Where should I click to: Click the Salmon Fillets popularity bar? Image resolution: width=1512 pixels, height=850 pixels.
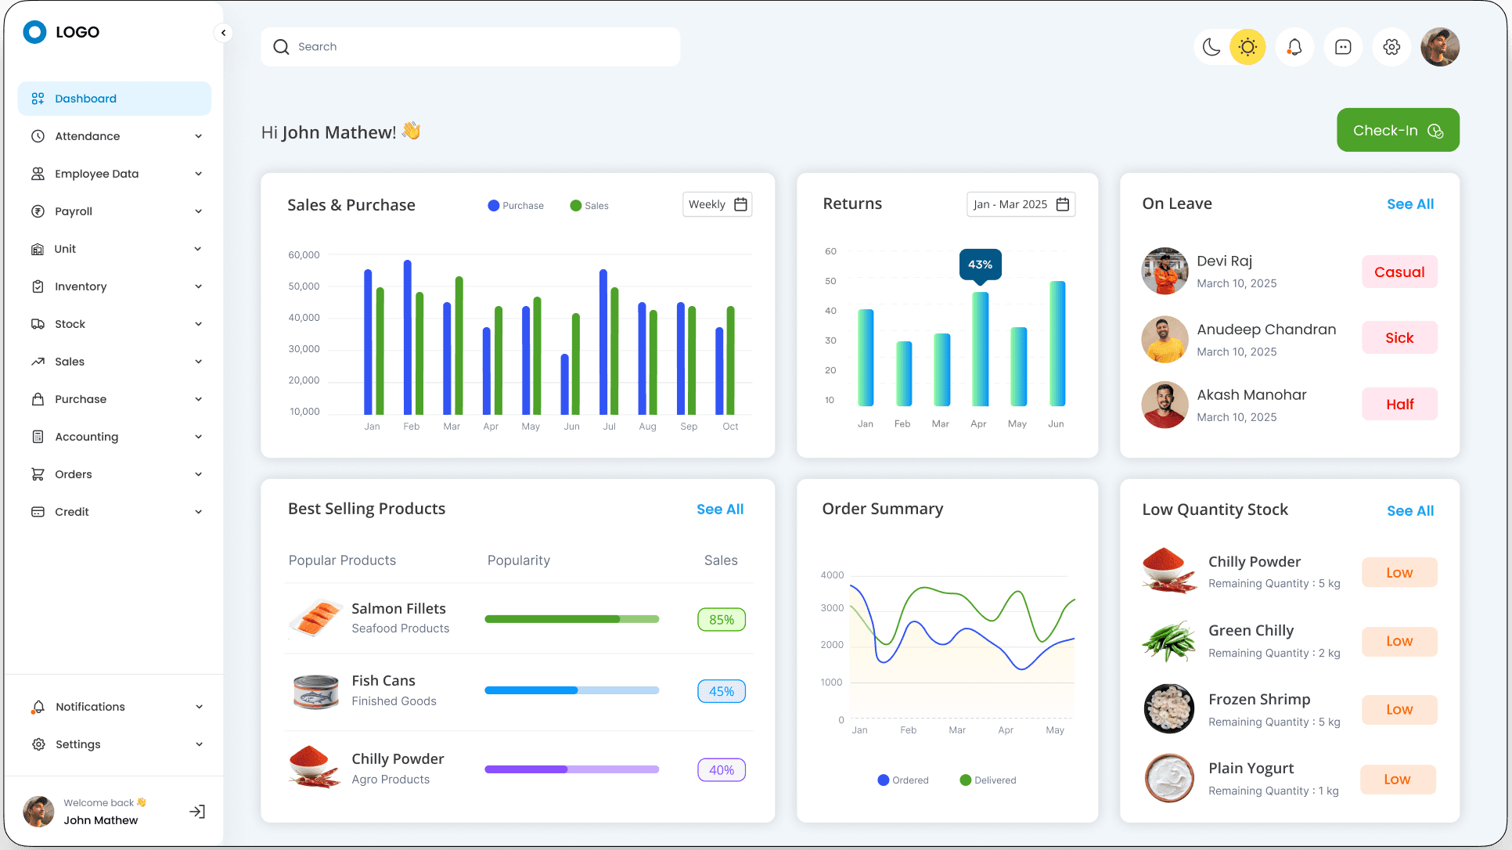tap(571, 619)
